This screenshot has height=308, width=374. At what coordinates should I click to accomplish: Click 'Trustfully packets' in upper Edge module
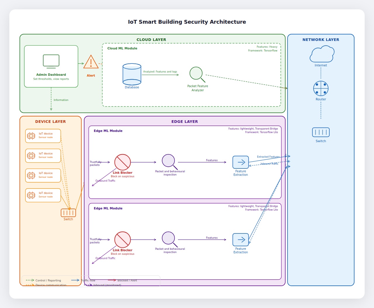coord(96,164)
